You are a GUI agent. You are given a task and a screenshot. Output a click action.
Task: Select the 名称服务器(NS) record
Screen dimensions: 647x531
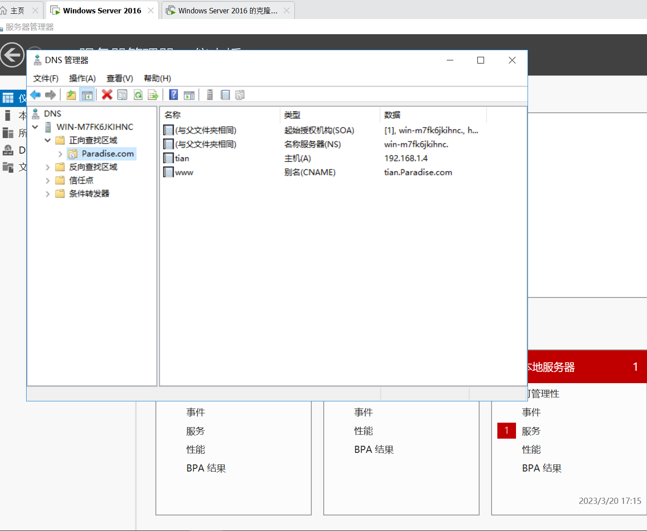[313, 144]
